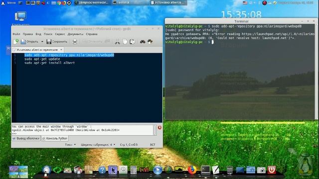Switch to SimpleScreenRecorder taskbar entry

[x=92, y=2]
